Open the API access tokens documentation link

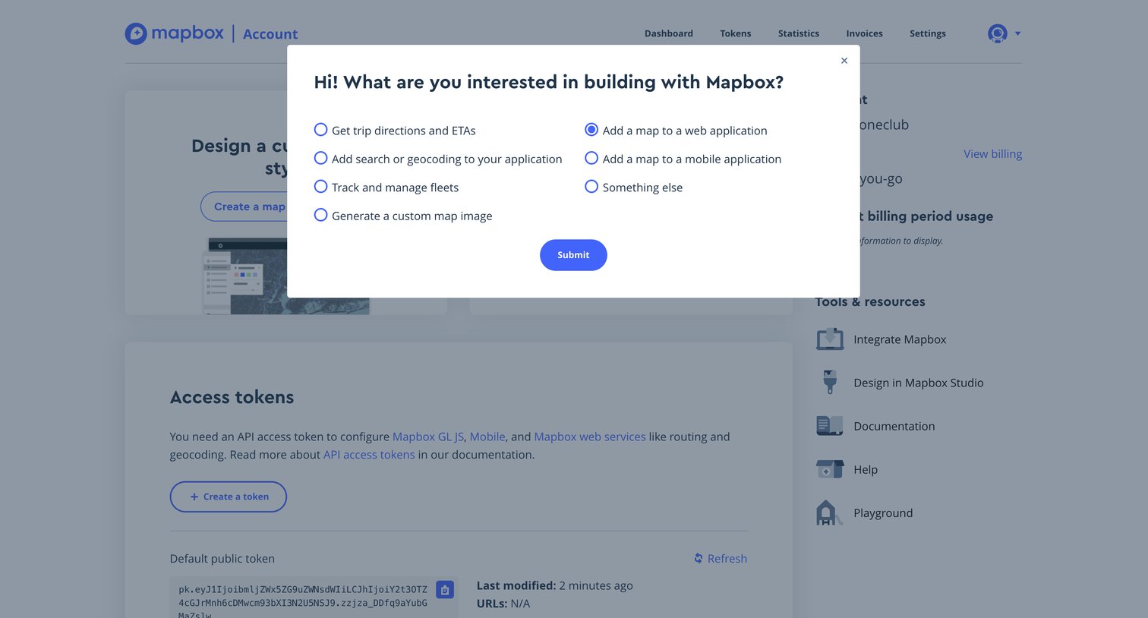click(369, 455)
